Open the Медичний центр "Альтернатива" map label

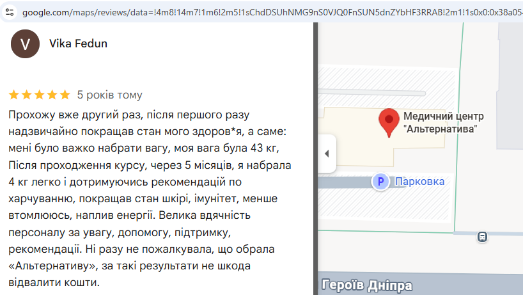coord(443,122)
